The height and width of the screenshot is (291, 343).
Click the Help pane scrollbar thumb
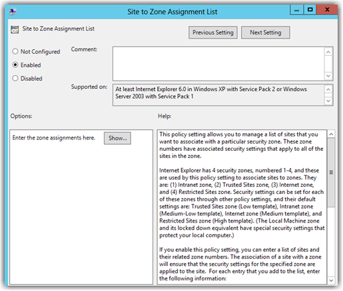tap(331, 173)
